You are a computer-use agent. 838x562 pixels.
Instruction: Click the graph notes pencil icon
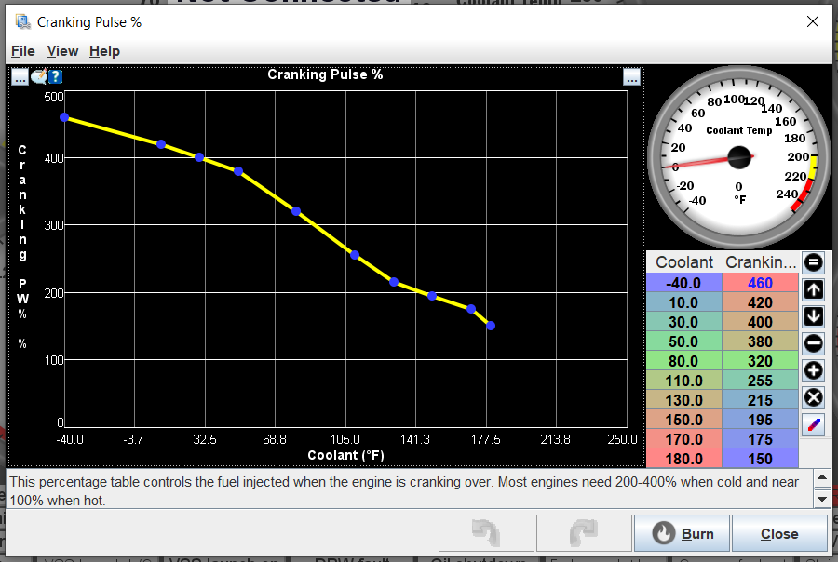coord(38,77)
